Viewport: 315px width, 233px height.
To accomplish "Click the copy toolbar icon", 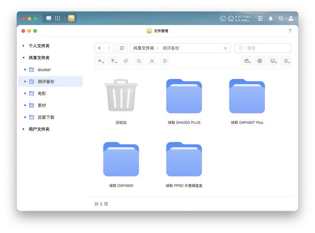I will click(x=126, y=61).
